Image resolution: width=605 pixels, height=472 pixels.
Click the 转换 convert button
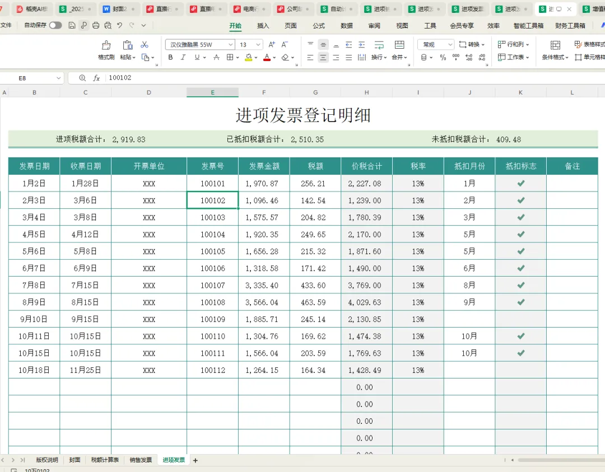(472, 44)
